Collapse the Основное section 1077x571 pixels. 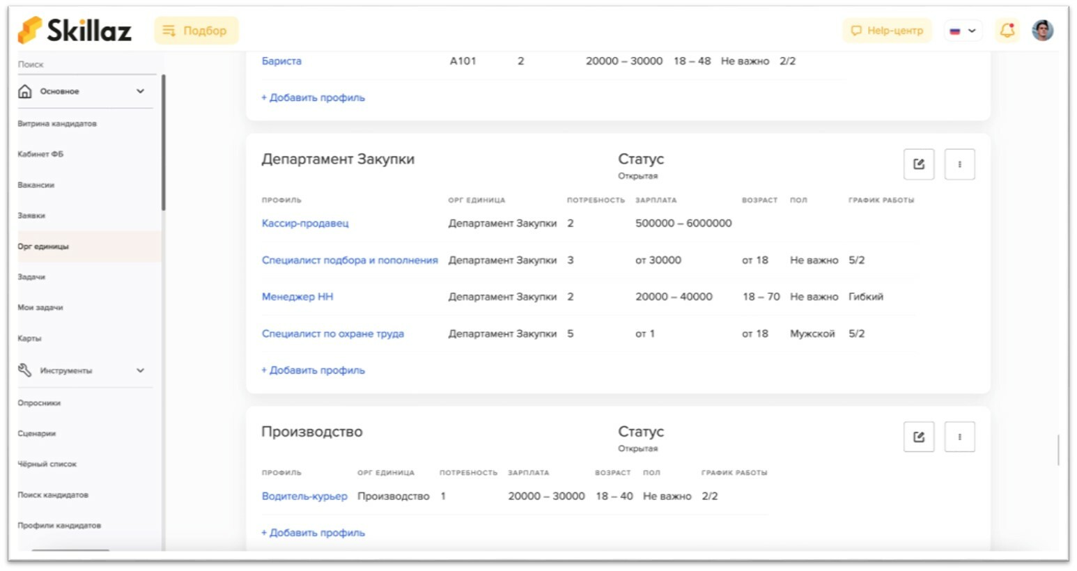pyautogui.click(x=139, y=91)
